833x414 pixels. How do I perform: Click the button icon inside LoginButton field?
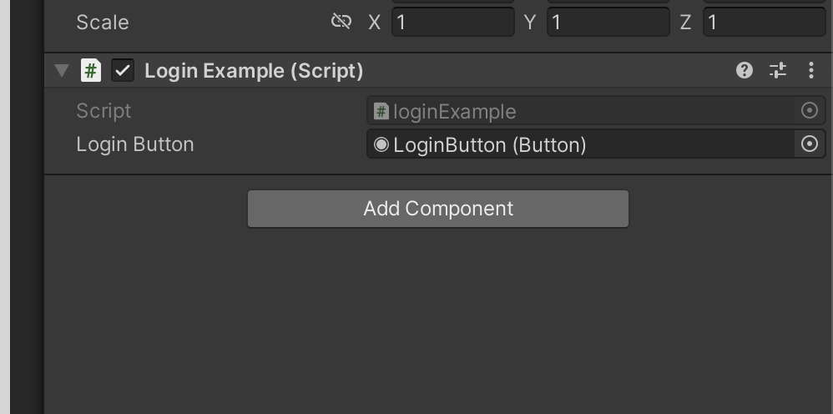click(381, 144)
